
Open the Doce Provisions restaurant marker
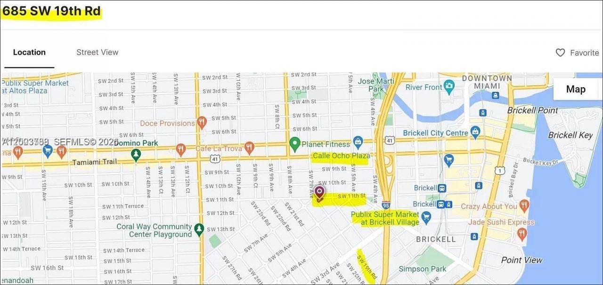pos(202,123)
